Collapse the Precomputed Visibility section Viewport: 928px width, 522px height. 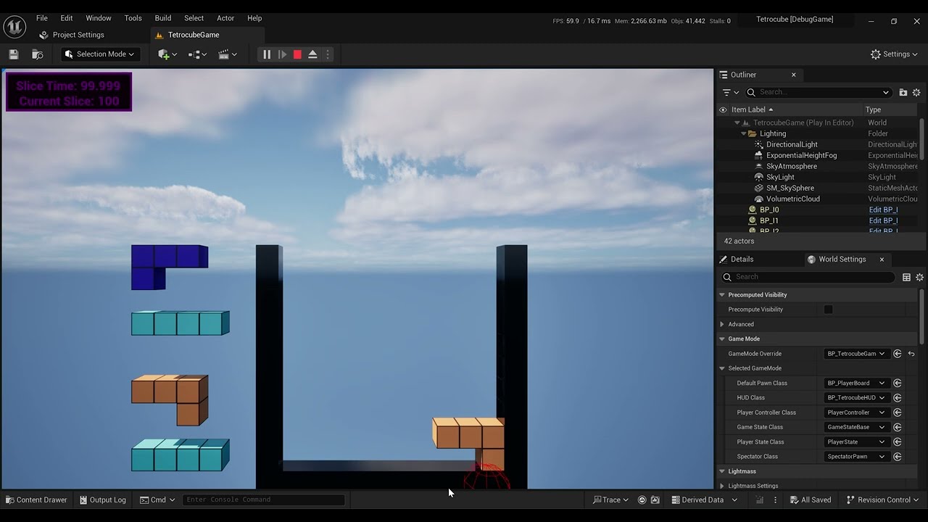(722, 295)
